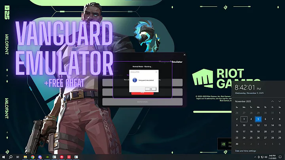Select November 14 in the calendar
Viewport: 285px width, 160px height.
tap(272, 125)
